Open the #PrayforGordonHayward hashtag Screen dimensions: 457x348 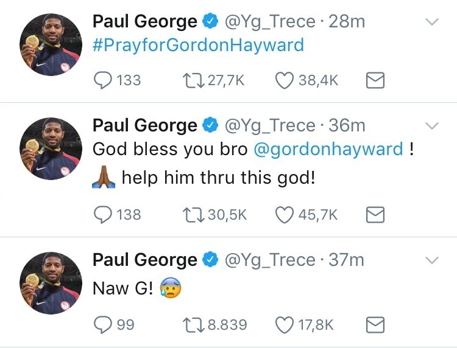pos(198,45)
